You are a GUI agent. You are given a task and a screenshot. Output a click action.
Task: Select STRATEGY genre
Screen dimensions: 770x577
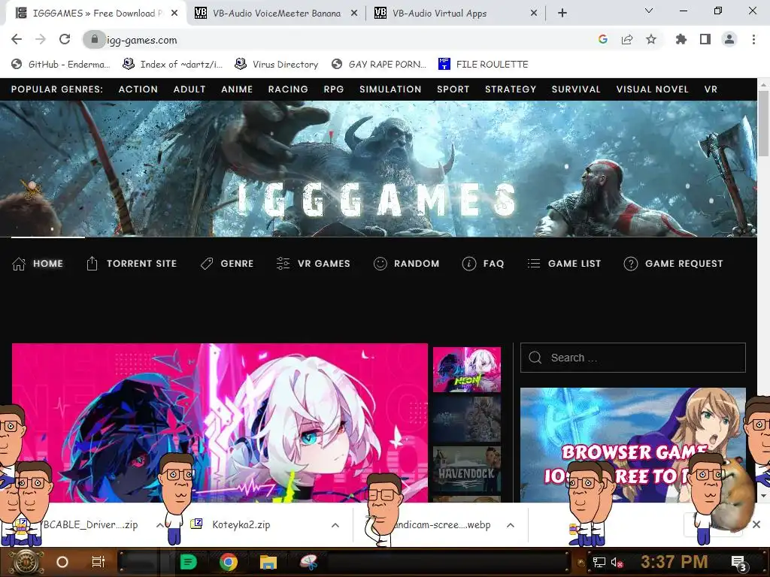point(511,89)
